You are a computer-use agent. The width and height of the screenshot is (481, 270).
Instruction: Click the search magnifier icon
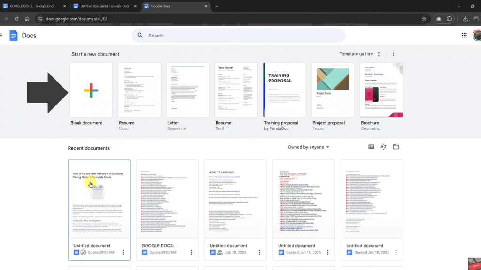140,36
